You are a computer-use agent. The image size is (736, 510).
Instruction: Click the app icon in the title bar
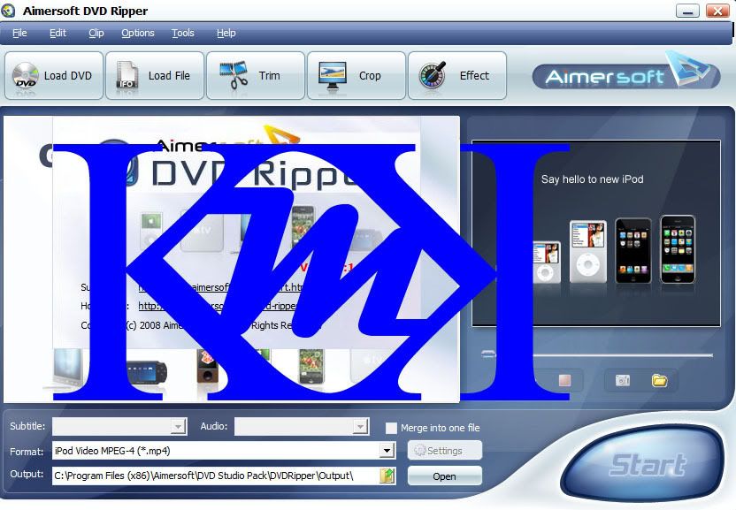pyautogui.click(x=9, y=11)
